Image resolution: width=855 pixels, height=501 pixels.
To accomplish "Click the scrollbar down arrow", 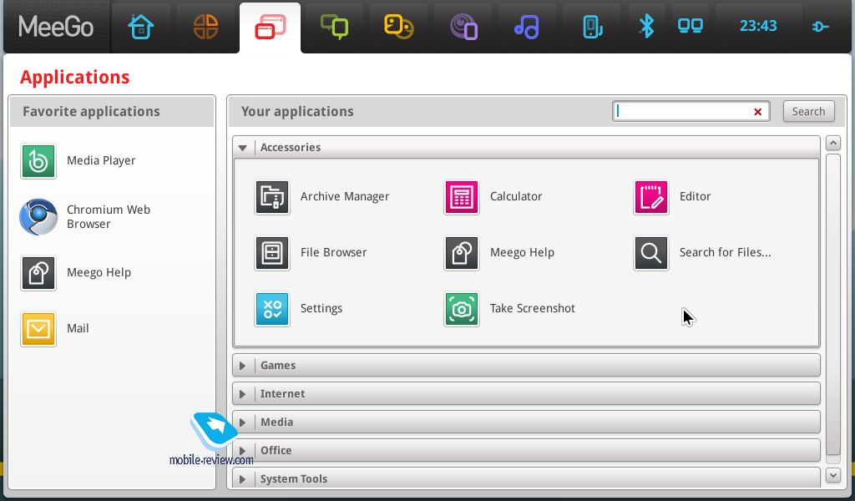I will (x=832, y=475).
